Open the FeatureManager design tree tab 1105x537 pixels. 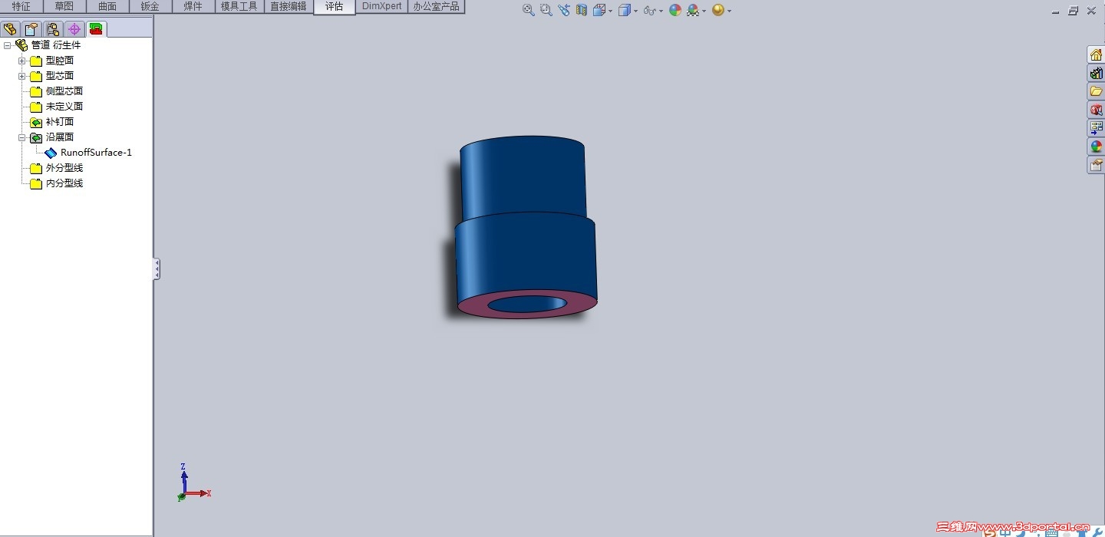click(x=10, y=29)
